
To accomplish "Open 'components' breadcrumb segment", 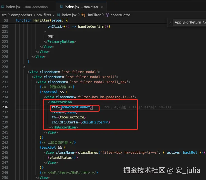I will click(22, 15).
